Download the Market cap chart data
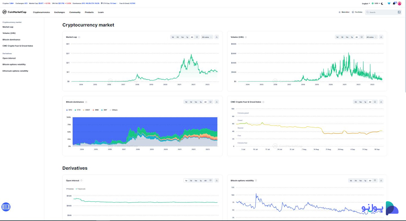Screen dimensions: 406x221 pyautogui.click(x=217, y=37)
